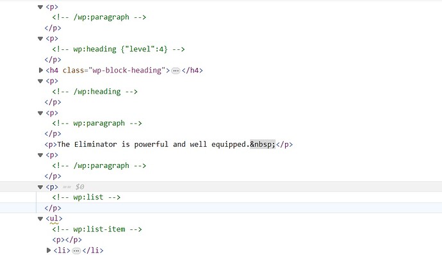Collapse the p containing wp:paragraph opening comment

tap(40, 113)
